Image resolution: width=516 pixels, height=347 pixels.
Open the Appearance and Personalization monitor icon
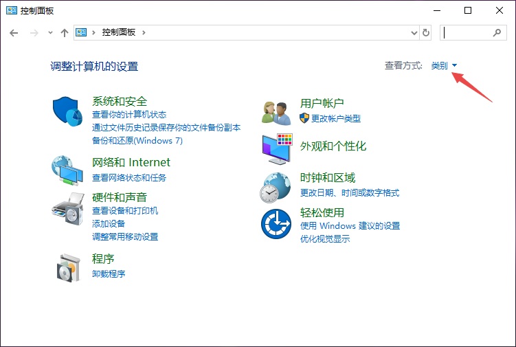tap(277, 149)
